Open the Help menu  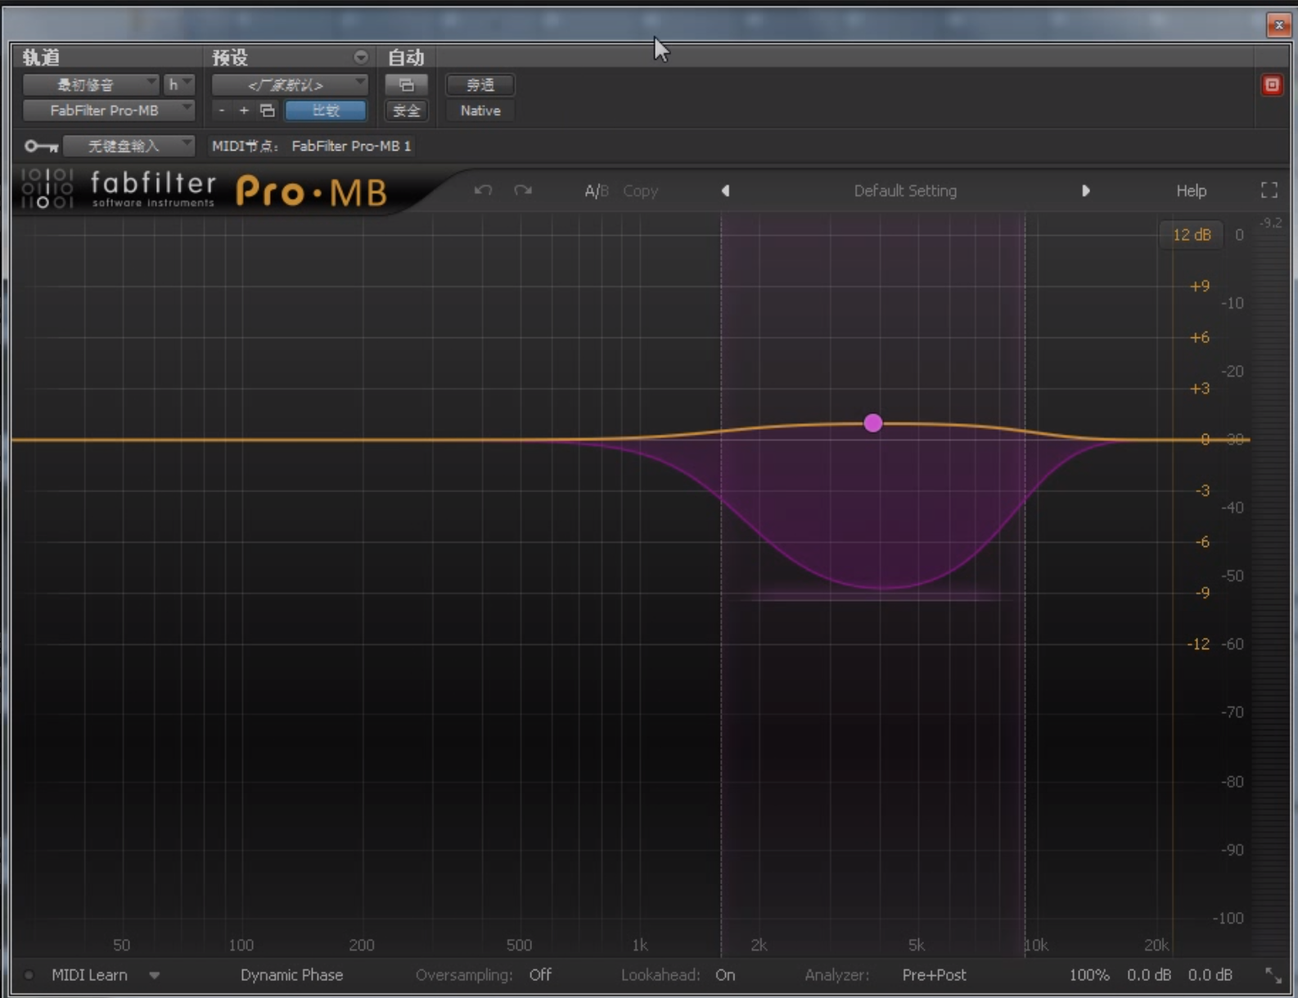pyautogui.click(x=1191, y=191)
